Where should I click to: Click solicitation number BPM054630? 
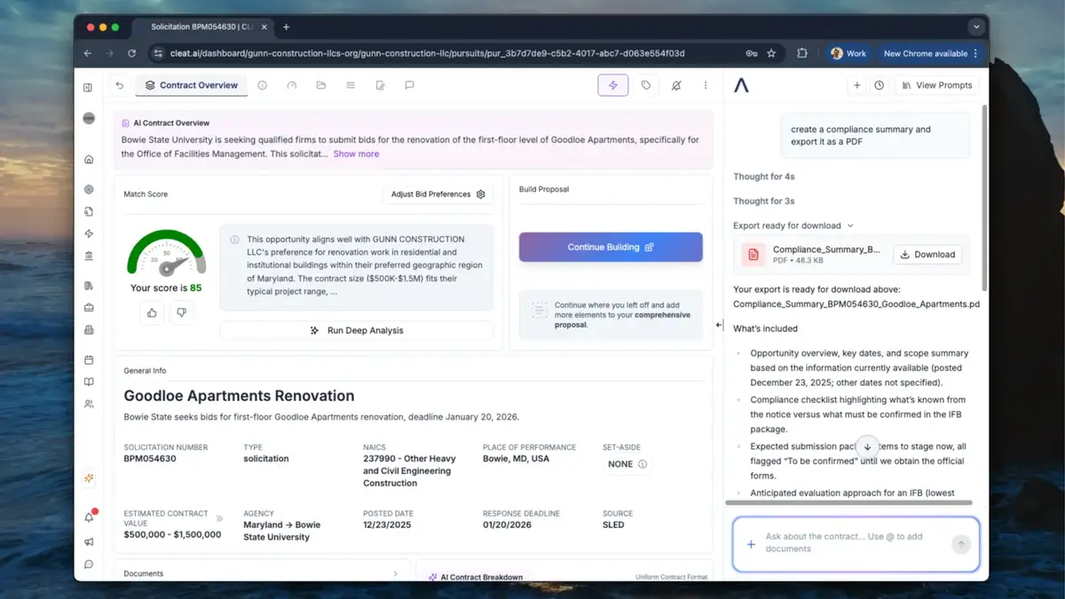point(150,459)
